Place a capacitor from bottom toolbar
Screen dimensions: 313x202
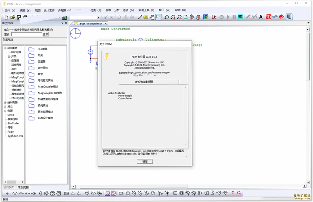27,193
